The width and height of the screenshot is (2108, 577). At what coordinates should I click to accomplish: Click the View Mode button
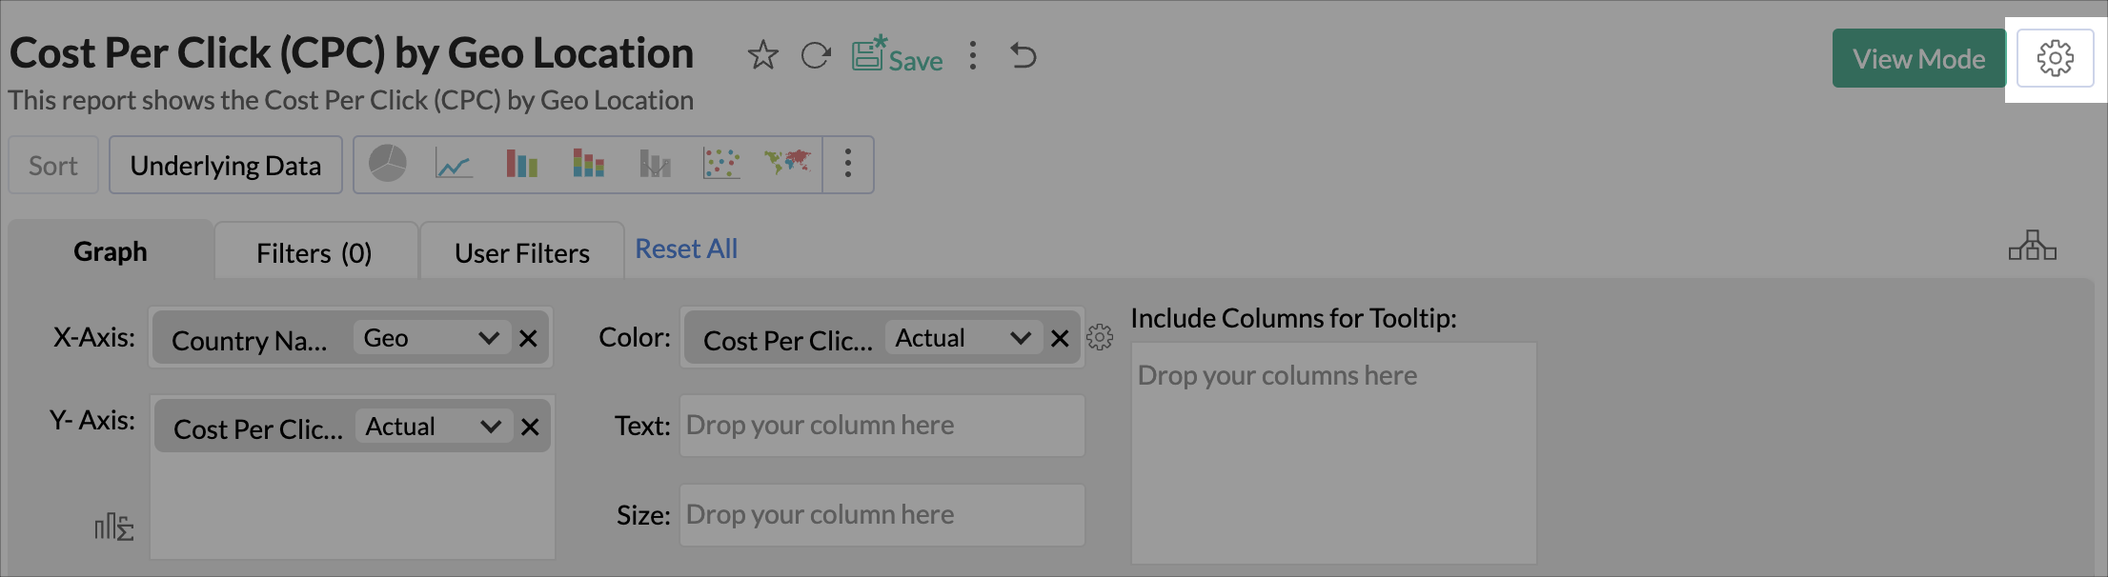click(x=1918, y=59)
